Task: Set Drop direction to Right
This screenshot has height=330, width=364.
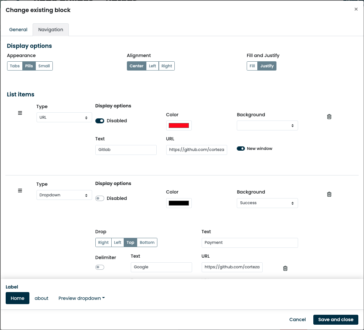Action: coord(103,242)
